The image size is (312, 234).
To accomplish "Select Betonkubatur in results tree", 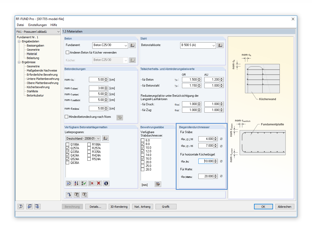I will pyautogui.click(x=35, y=95).
